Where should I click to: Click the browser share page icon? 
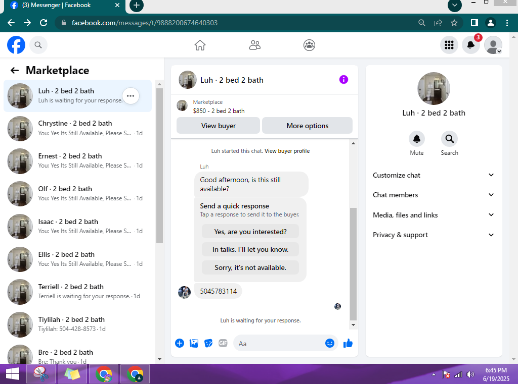pyautogui.click(x=438, y=23)
